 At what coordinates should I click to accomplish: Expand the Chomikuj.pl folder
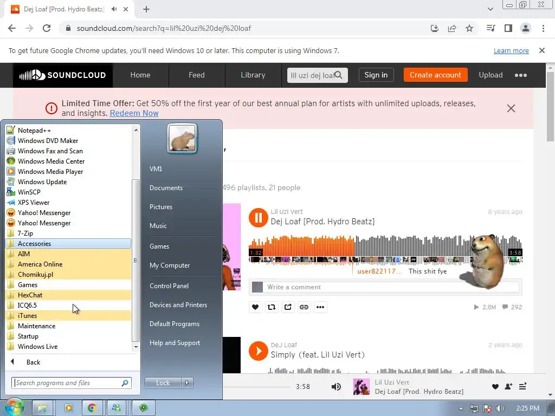(x=69, y=274)
